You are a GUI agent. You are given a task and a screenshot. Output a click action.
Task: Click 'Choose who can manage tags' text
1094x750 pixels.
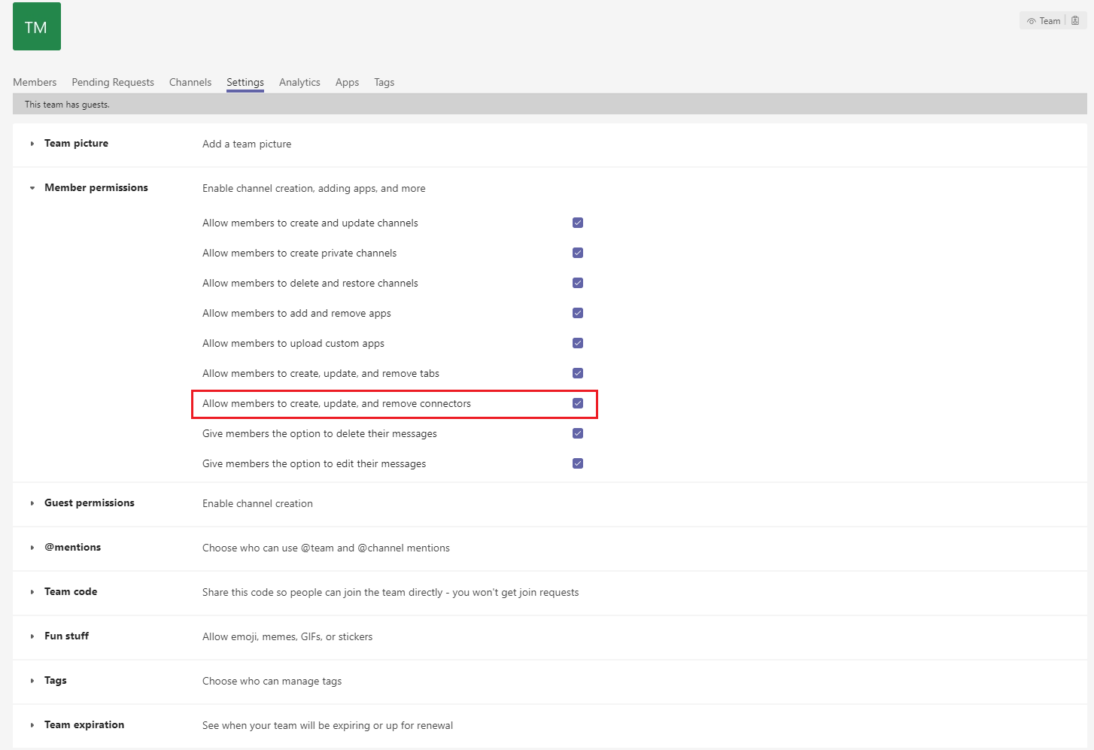(x=272, y=681)
